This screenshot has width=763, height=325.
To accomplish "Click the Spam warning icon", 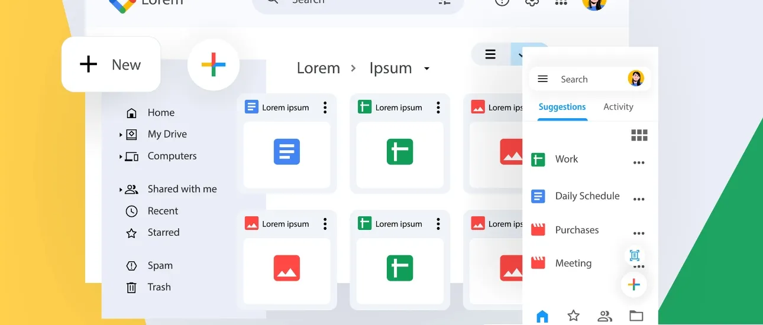I will [x=132, y=266].
